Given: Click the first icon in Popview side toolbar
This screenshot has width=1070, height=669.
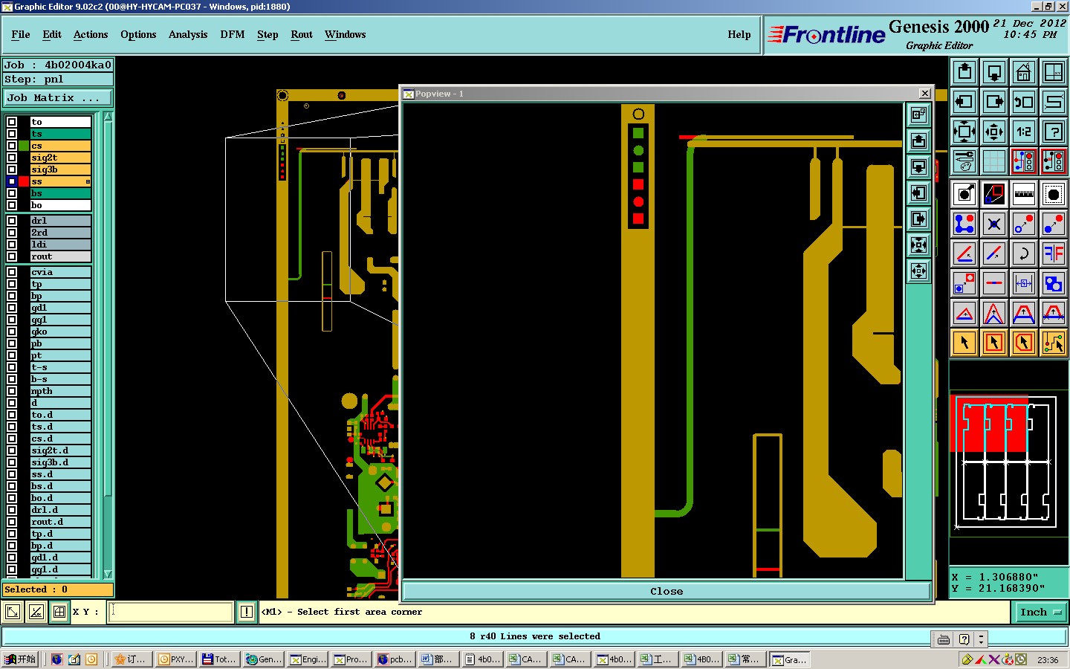Looking at the screenshot, I should click(x=919, y=114).
